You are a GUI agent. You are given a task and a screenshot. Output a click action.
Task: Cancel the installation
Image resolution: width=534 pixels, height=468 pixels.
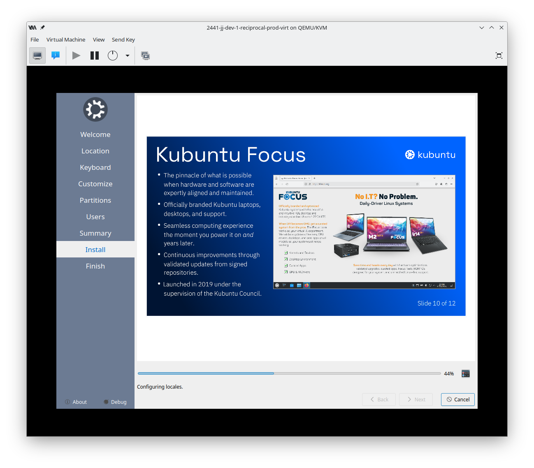(458, 399)
